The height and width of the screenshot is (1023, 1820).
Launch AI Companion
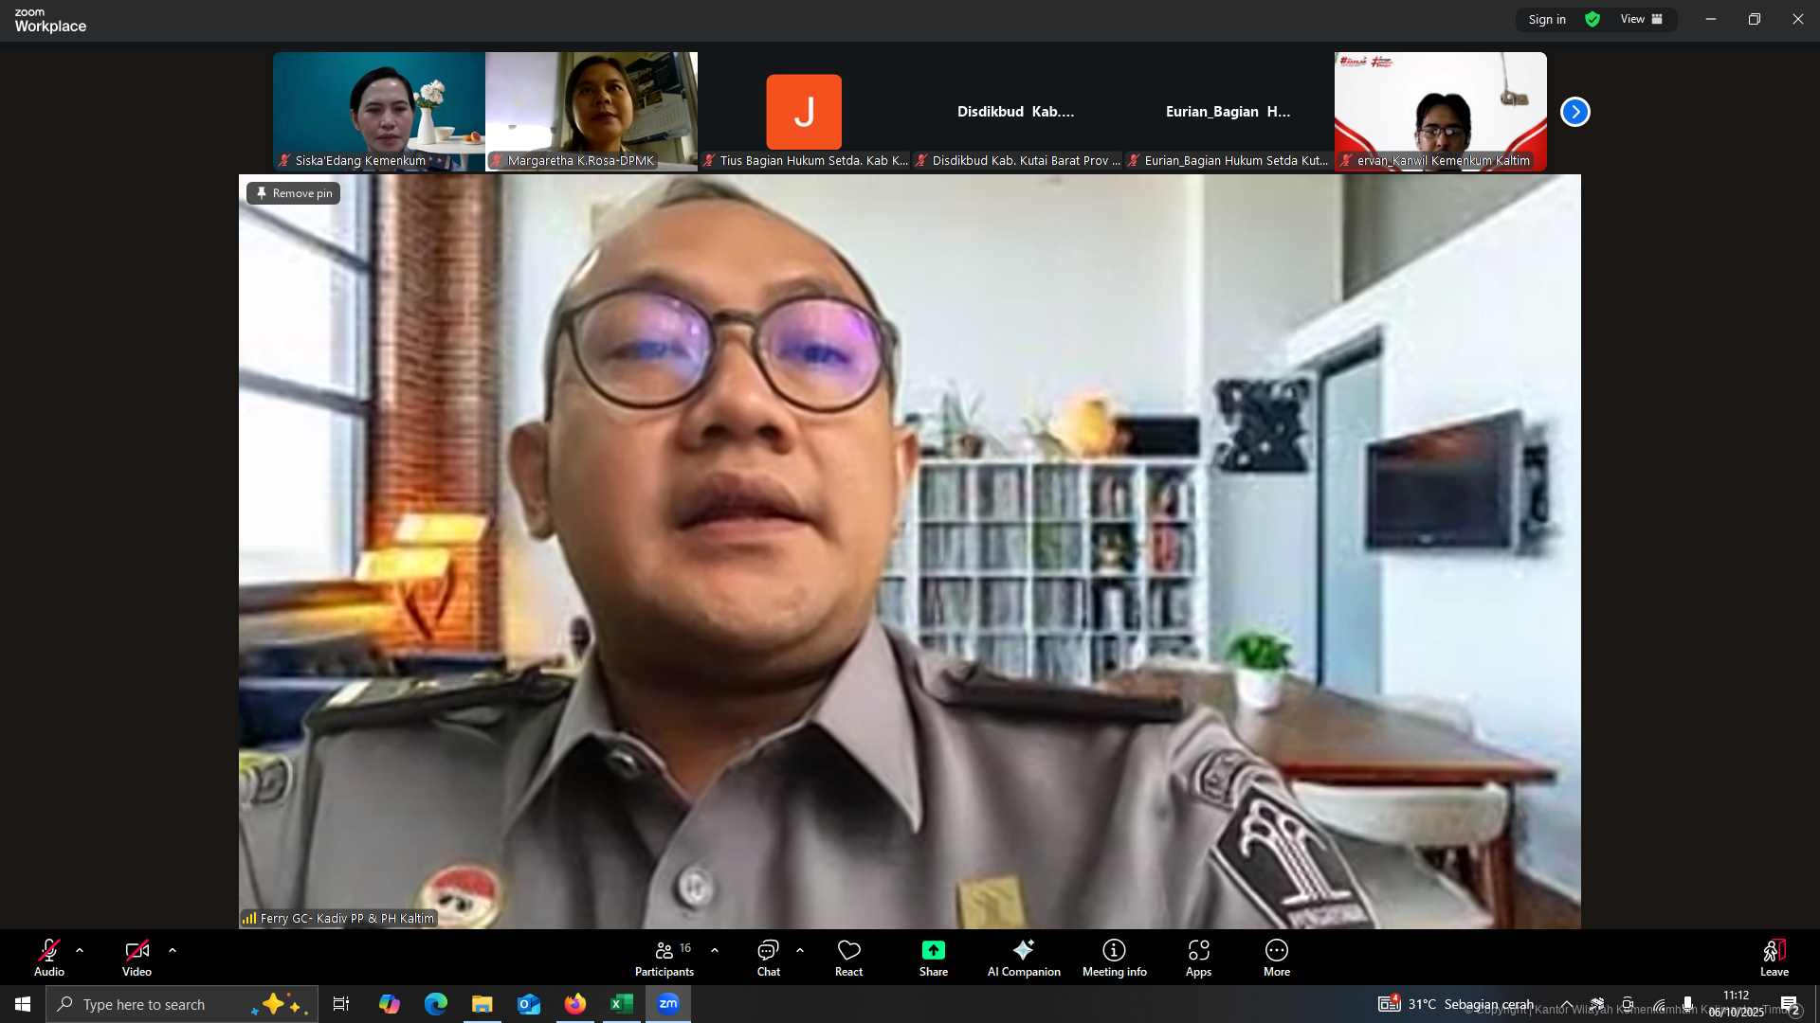coord(1023,957)
